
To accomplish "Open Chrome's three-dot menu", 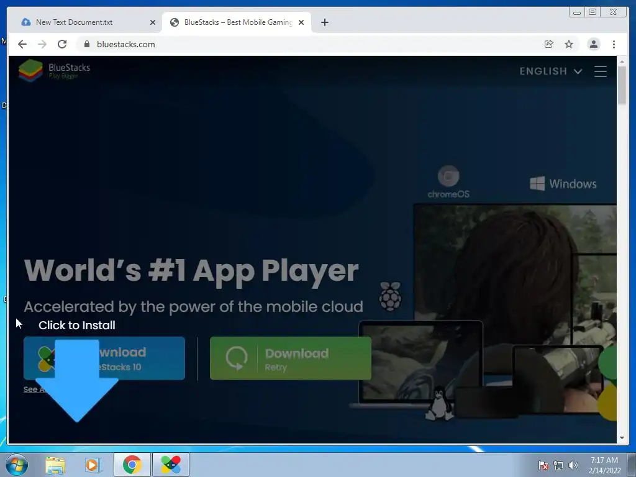I will [x=614, y=44].
